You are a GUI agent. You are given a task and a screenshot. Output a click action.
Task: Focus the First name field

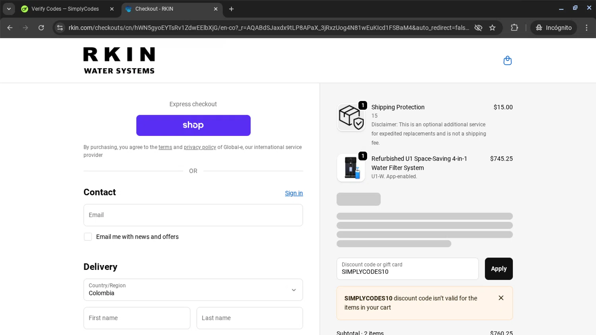[x=137, y=318]
